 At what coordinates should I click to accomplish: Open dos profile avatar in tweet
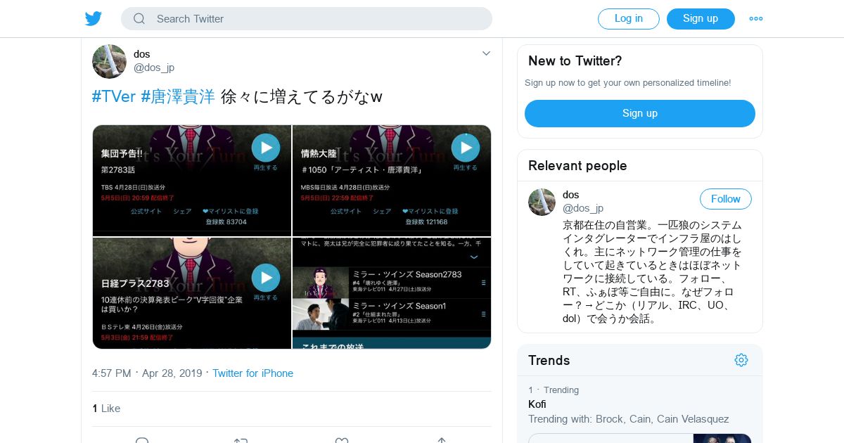[109, 61]
